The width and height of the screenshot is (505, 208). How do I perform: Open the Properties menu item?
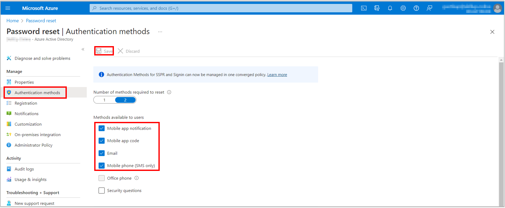pos(24,82)
